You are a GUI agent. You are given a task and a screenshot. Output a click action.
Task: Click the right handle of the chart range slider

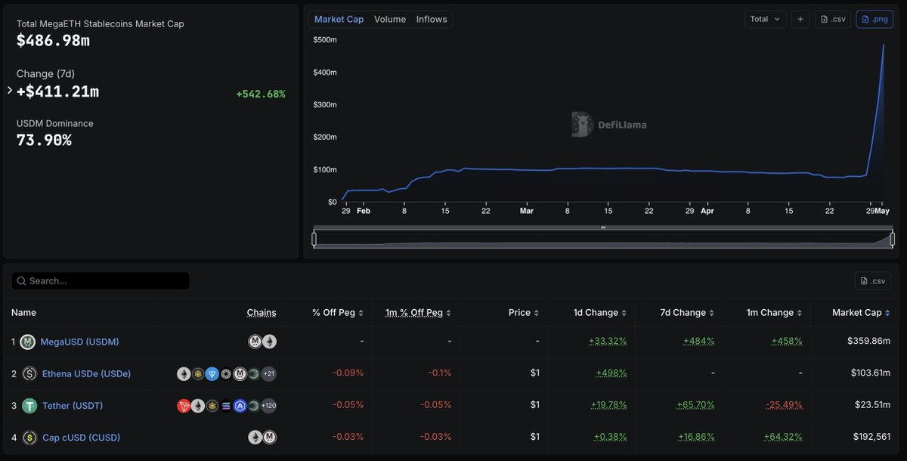pyautogui.click(x=893, y=239)
